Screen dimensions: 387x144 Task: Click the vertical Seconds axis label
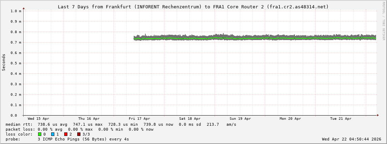pyautogui.click(x=4, y=63)
